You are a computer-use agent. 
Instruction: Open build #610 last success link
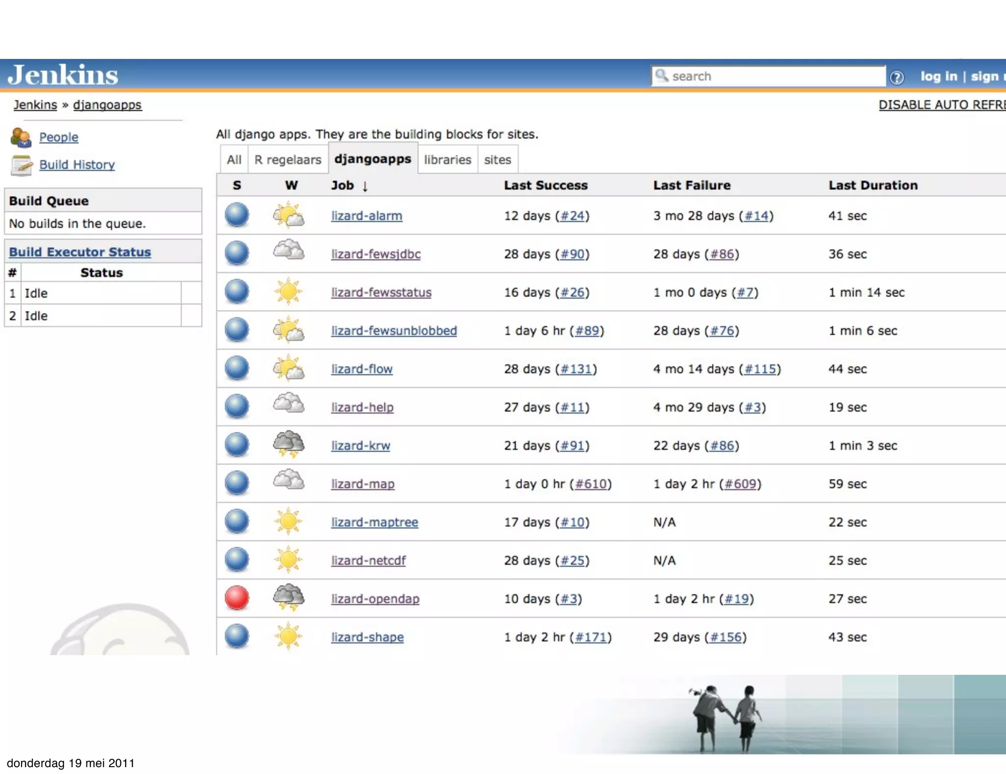(591, 484)
